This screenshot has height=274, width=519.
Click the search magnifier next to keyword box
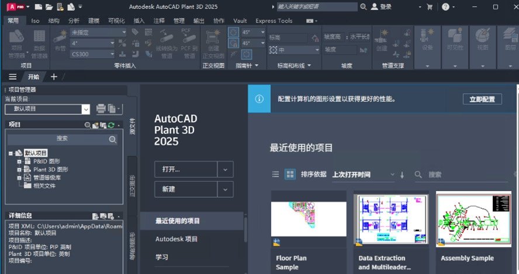pyautogui.click(x=363, y=6)
